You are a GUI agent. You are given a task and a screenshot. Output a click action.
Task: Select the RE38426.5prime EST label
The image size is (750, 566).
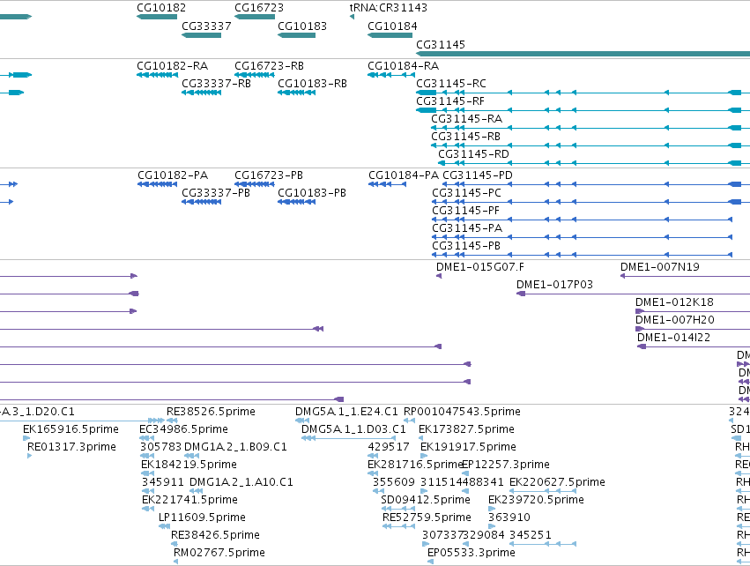click(x=215, y=535)
